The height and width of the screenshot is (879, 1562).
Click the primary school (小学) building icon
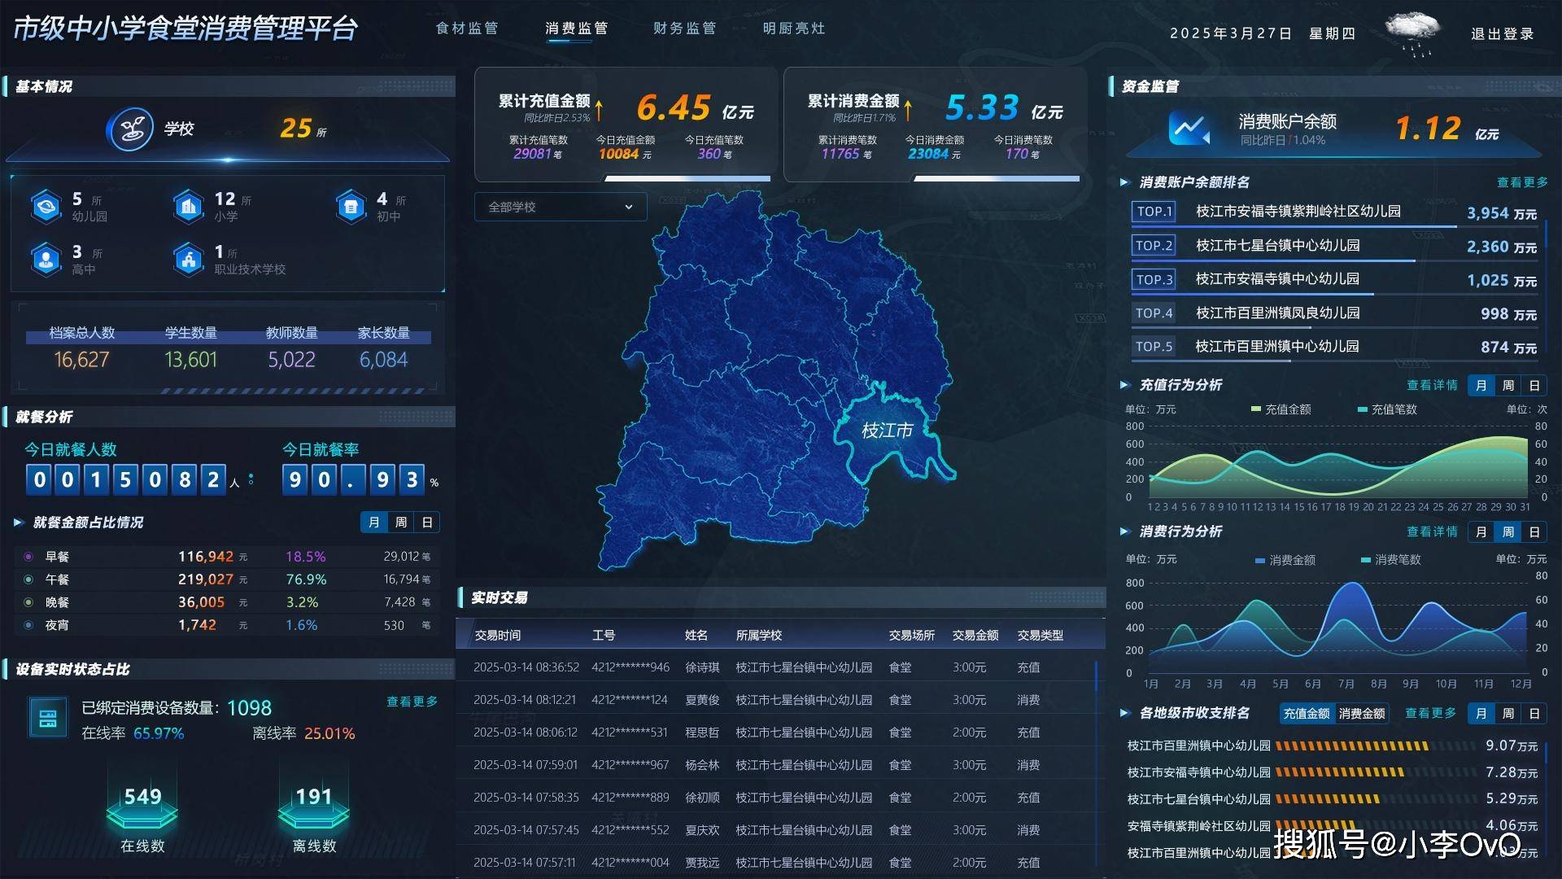[189, 207]
